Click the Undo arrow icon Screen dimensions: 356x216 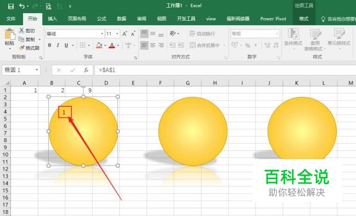click(x=22, y=6)
